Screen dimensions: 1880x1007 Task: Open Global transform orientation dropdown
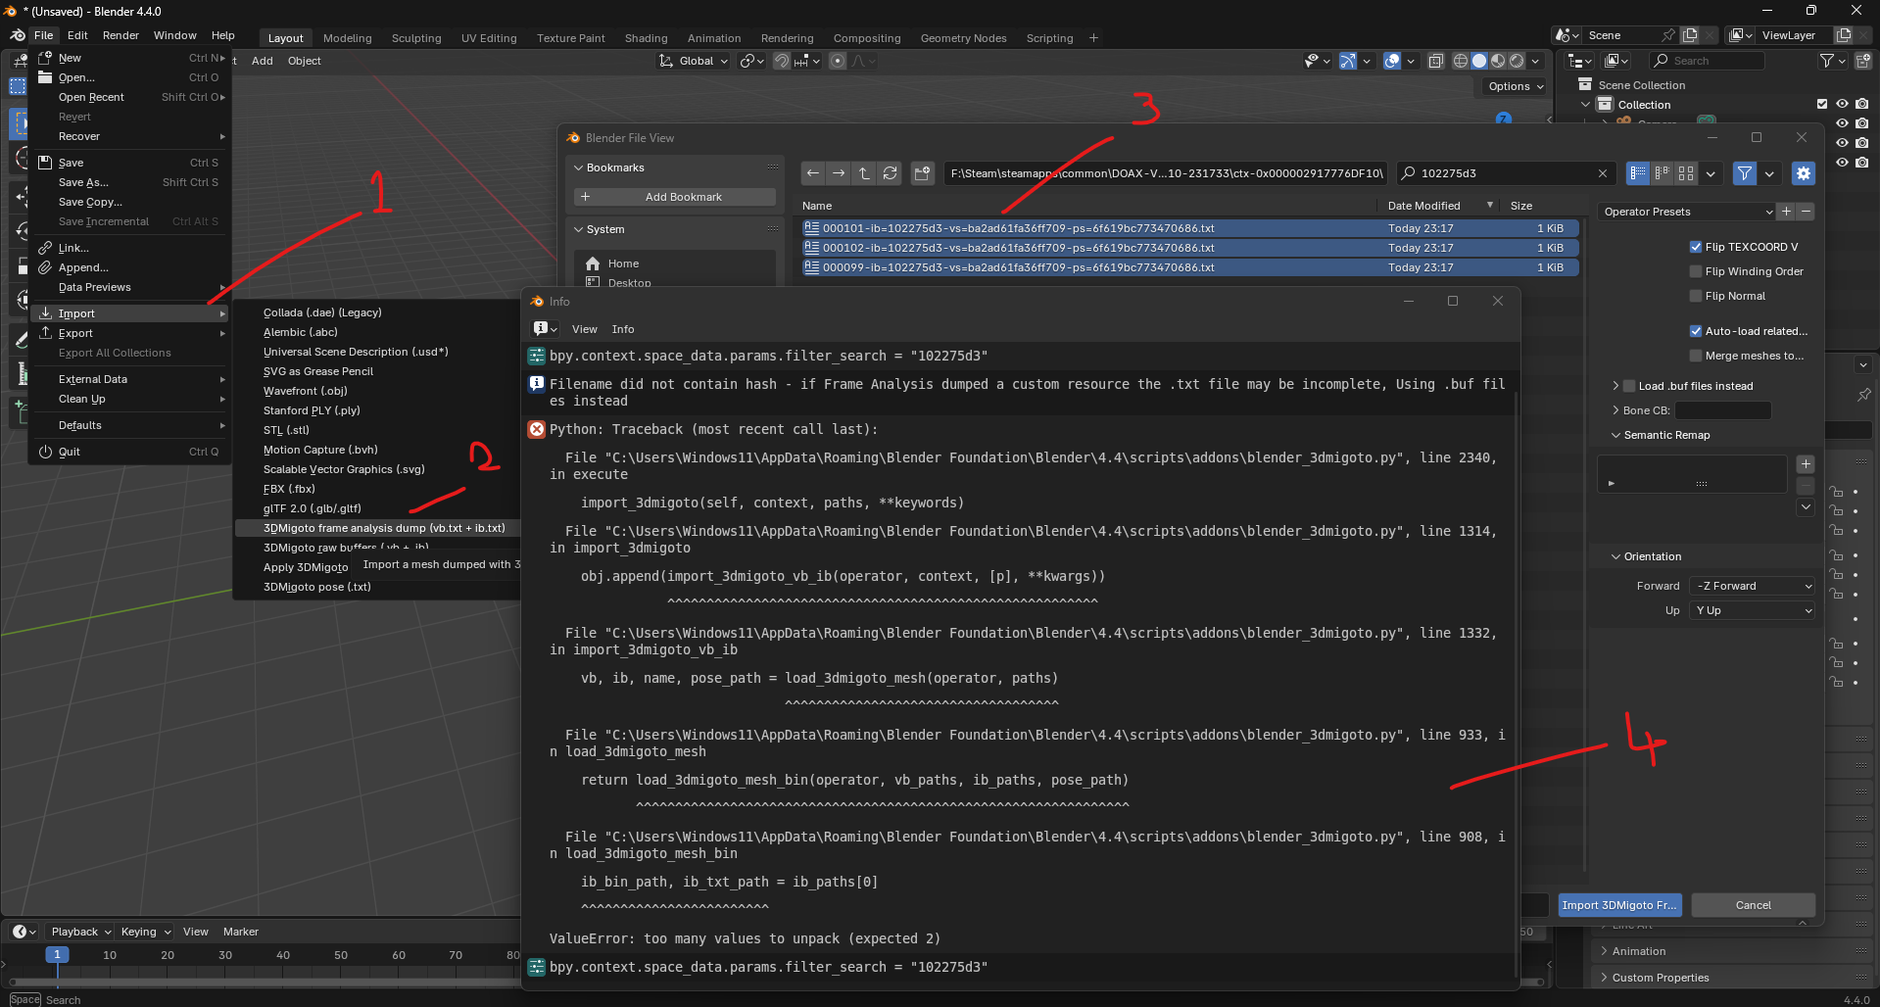pyautogui.click(x=695, y=61)
